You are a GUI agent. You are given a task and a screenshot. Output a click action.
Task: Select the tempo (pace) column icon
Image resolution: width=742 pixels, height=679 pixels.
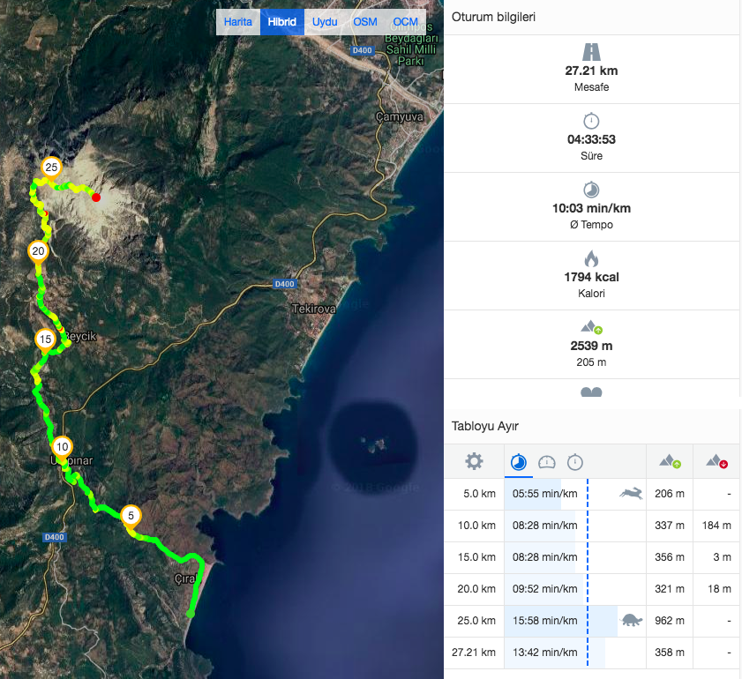(x=519, y=462)
